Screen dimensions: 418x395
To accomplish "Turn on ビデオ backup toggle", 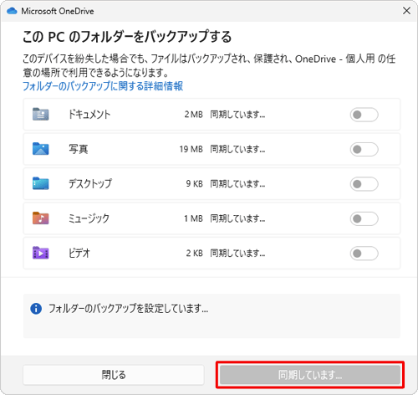I will [364, 254].
